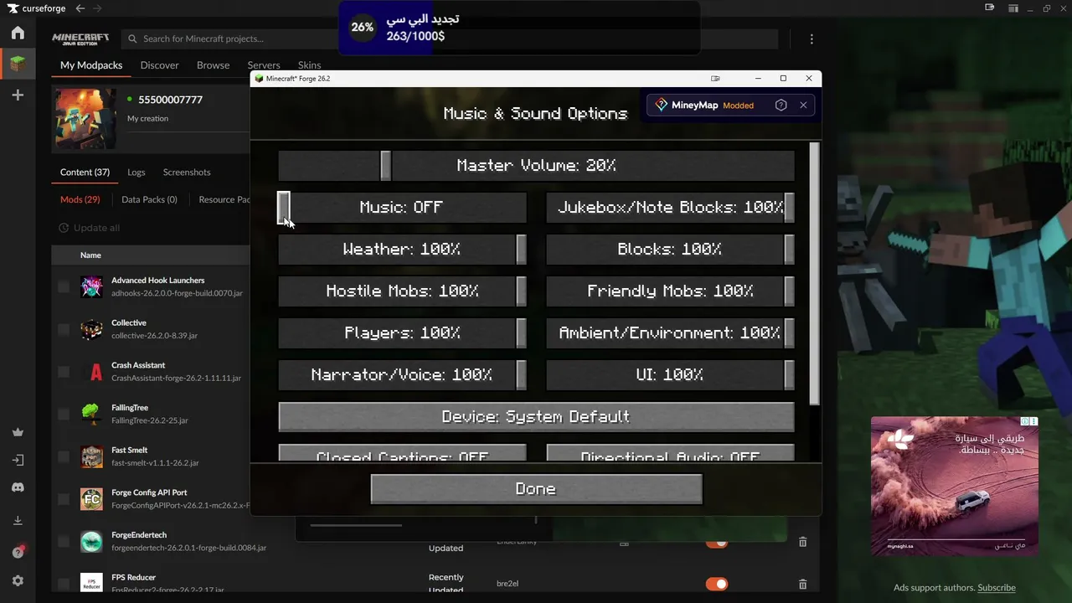
Task: Switch to the Content (37) tab
Action: tap(85, 173)
